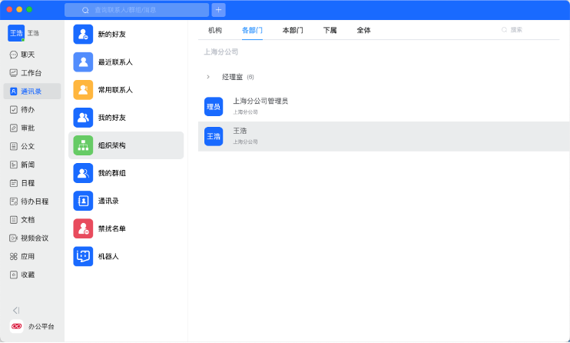Open the 全体 tab
This screenshot has width=570, height=343.
click(x=363, y=30)
